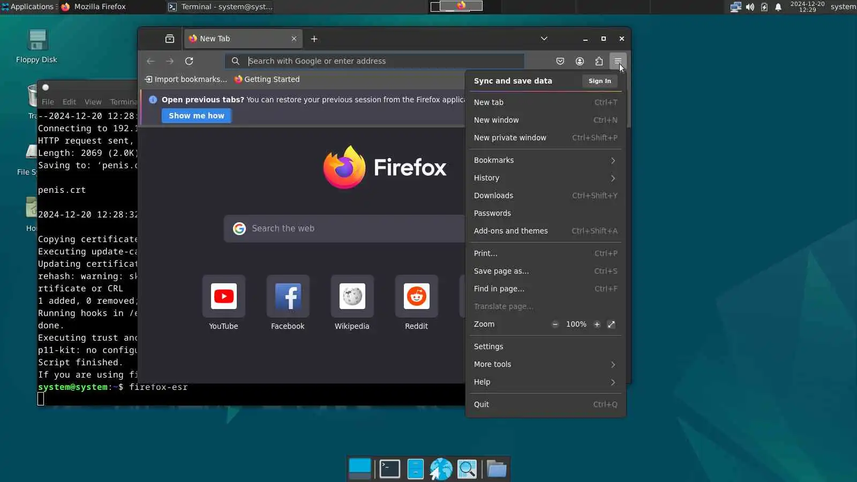Select New tab from the menu
The image size is (857, 482).
click(546, 102)
